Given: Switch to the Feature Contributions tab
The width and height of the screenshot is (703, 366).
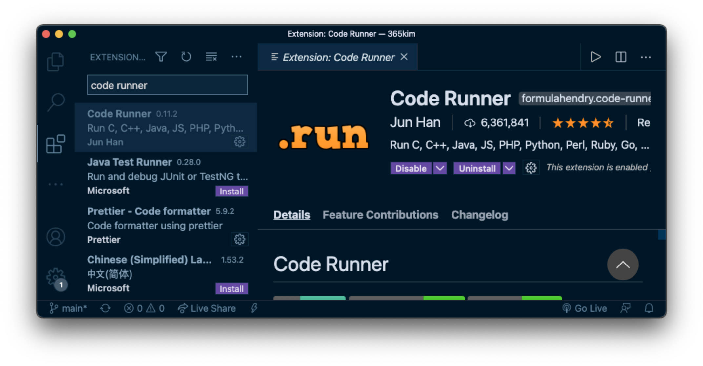Looking at the screenshot, I should click(380, 215).
